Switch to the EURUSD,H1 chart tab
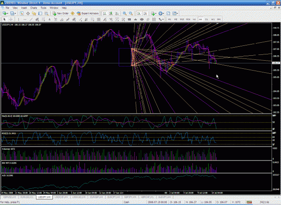This screenshot has height=205, width=281. [27, 197]
